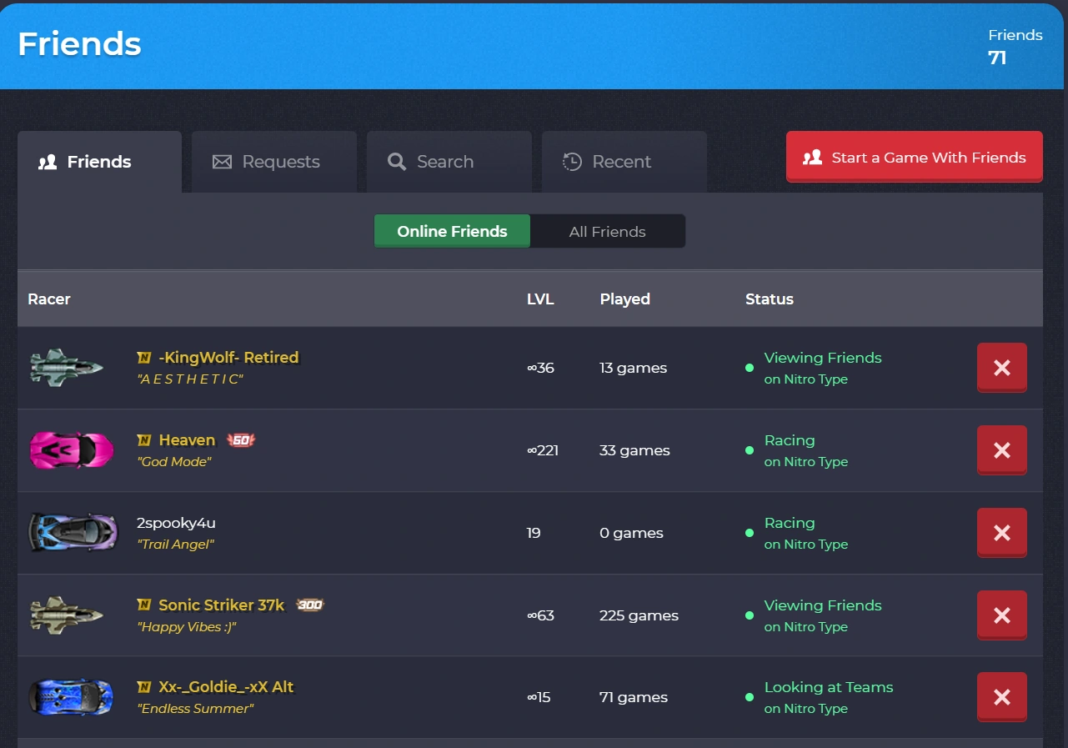Switch to the Requests tab
This screenshot has height=748, width=1068.
coord(274,162)
